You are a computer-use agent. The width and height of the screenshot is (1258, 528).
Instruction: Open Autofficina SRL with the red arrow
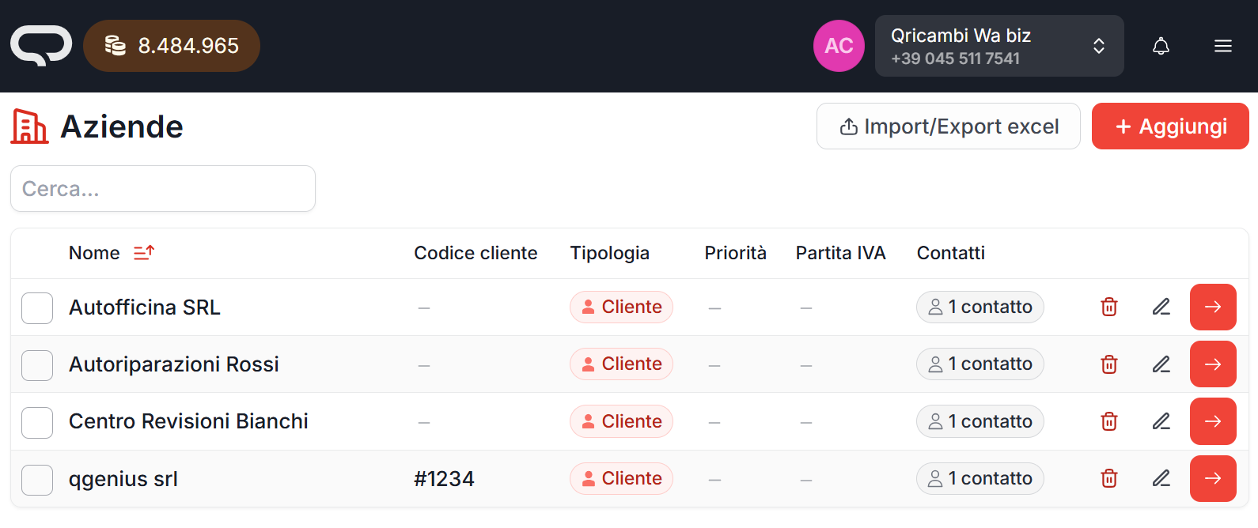(1213, 307)
